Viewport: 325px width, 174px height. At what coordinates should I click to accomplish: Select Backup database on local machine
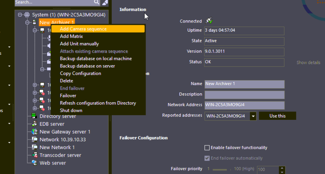[x=96, y=59]
